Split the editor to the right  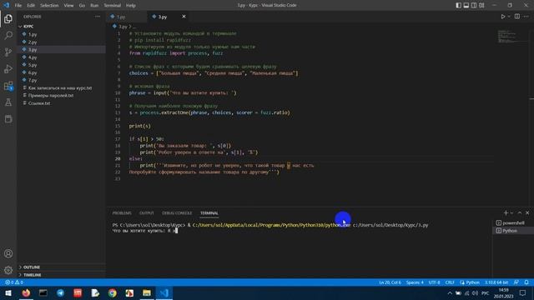pos(517,17)
